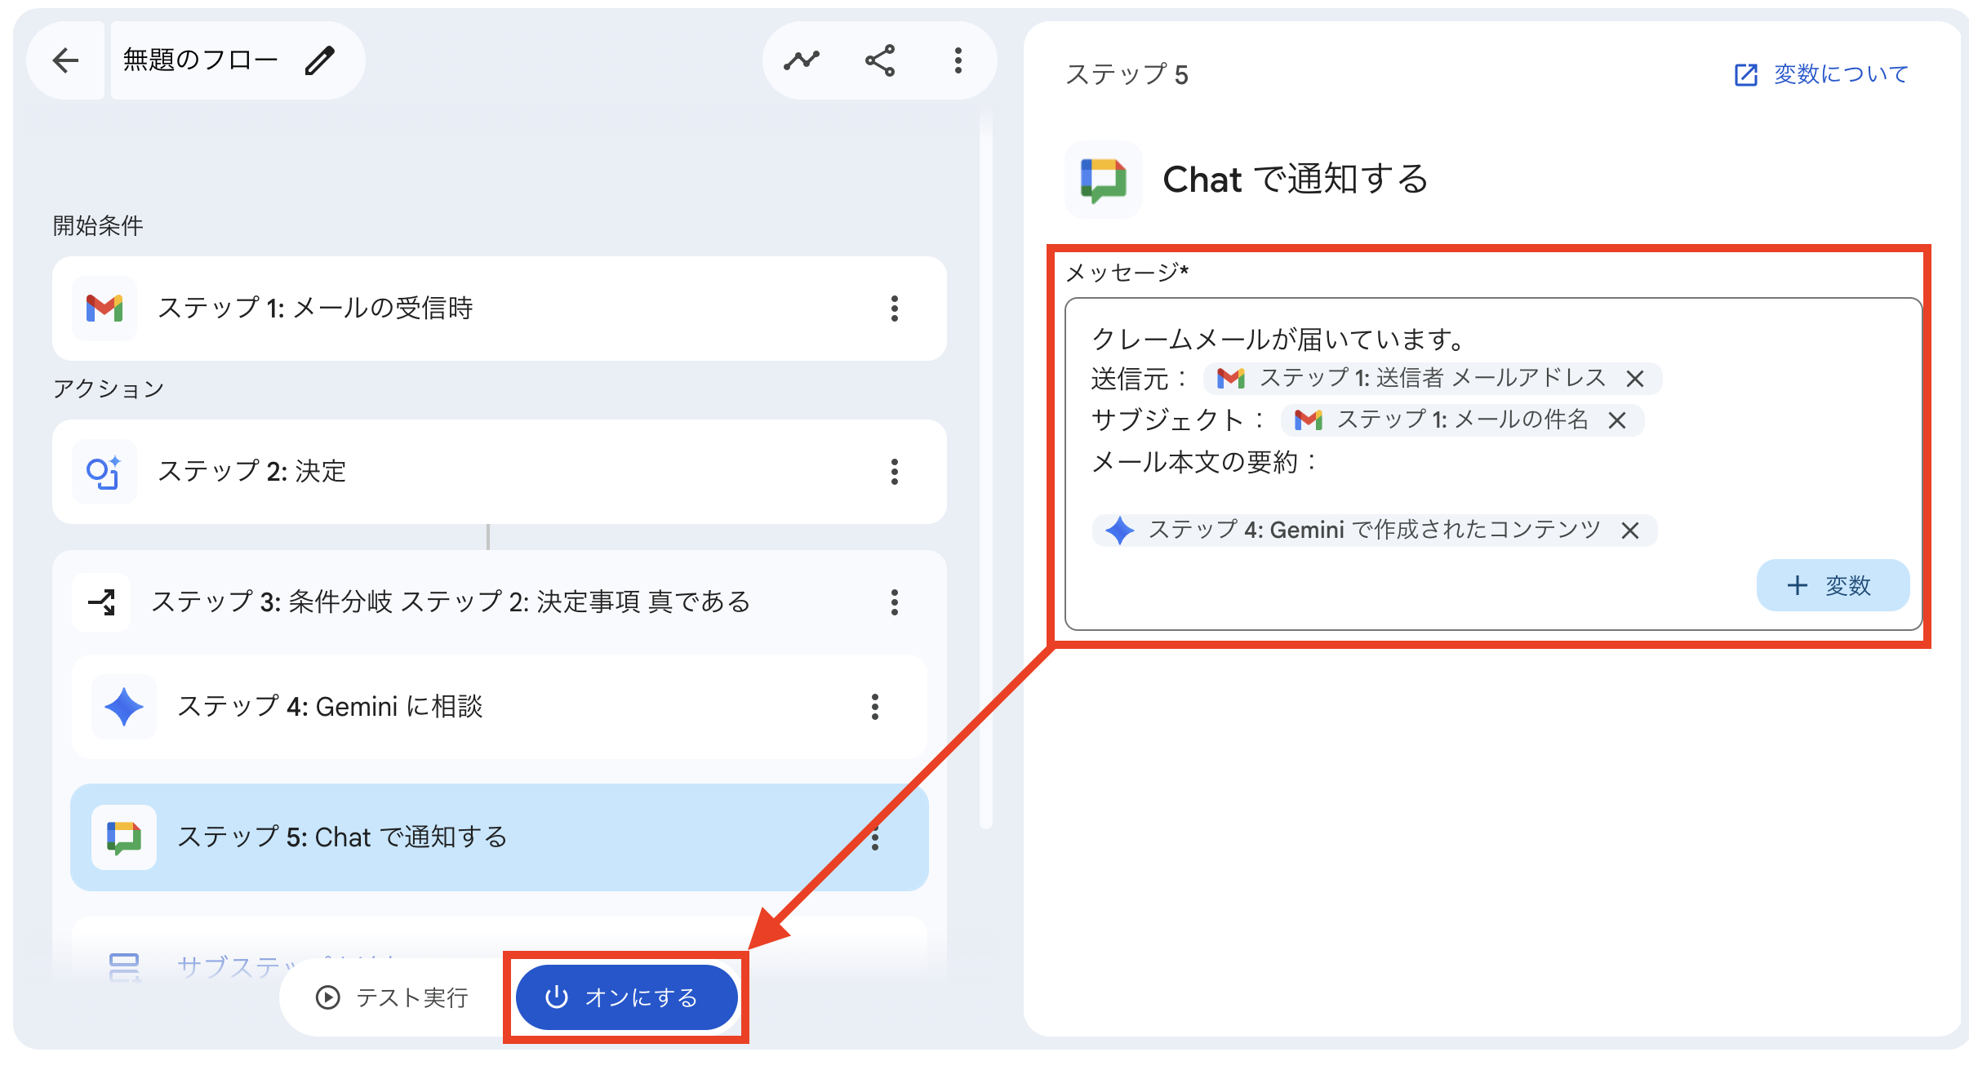Open options menu for ステップ 4 Gemini
This screenshot has width=1969, height=1079.
point(875,707)
